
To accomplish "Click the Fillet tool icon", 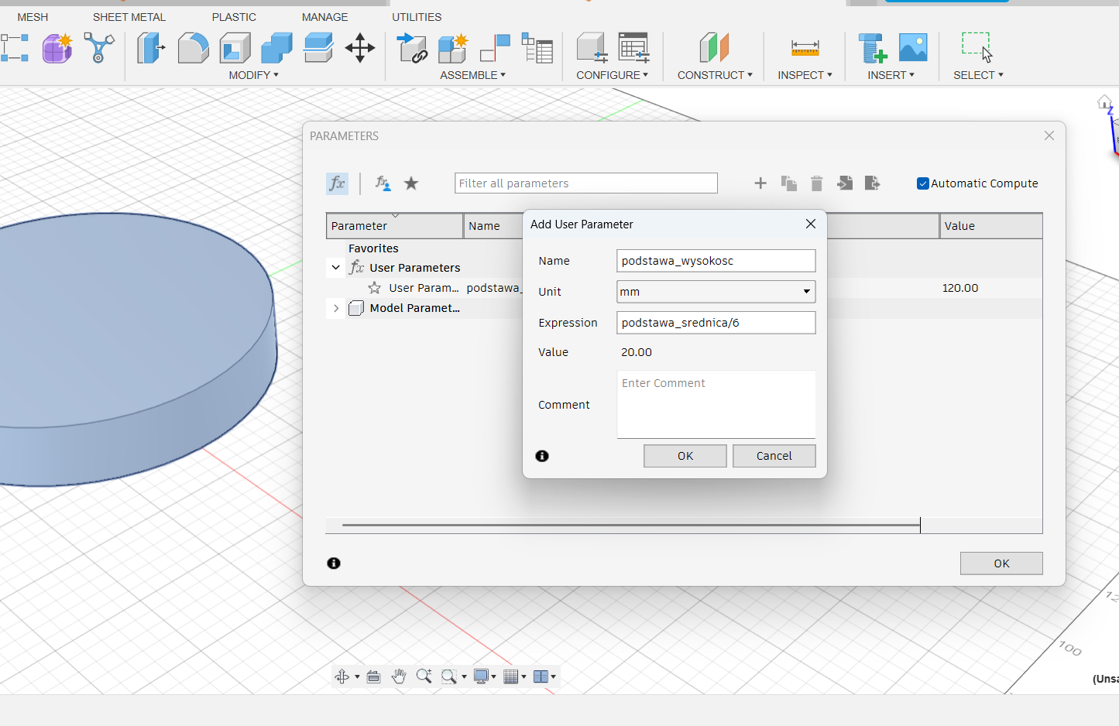I will (x=193, y=48).
